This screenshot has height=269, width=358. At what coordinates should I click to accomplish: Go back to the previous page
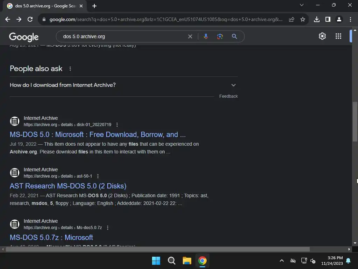pyautogui.click(x=8, y=20)
